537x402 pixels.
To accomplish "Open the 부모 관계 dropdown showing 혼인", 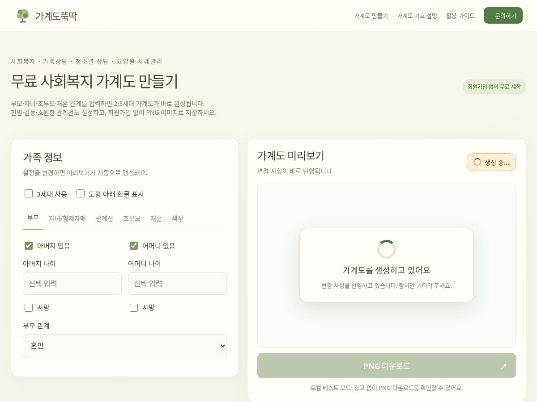I will click(125, 346).
